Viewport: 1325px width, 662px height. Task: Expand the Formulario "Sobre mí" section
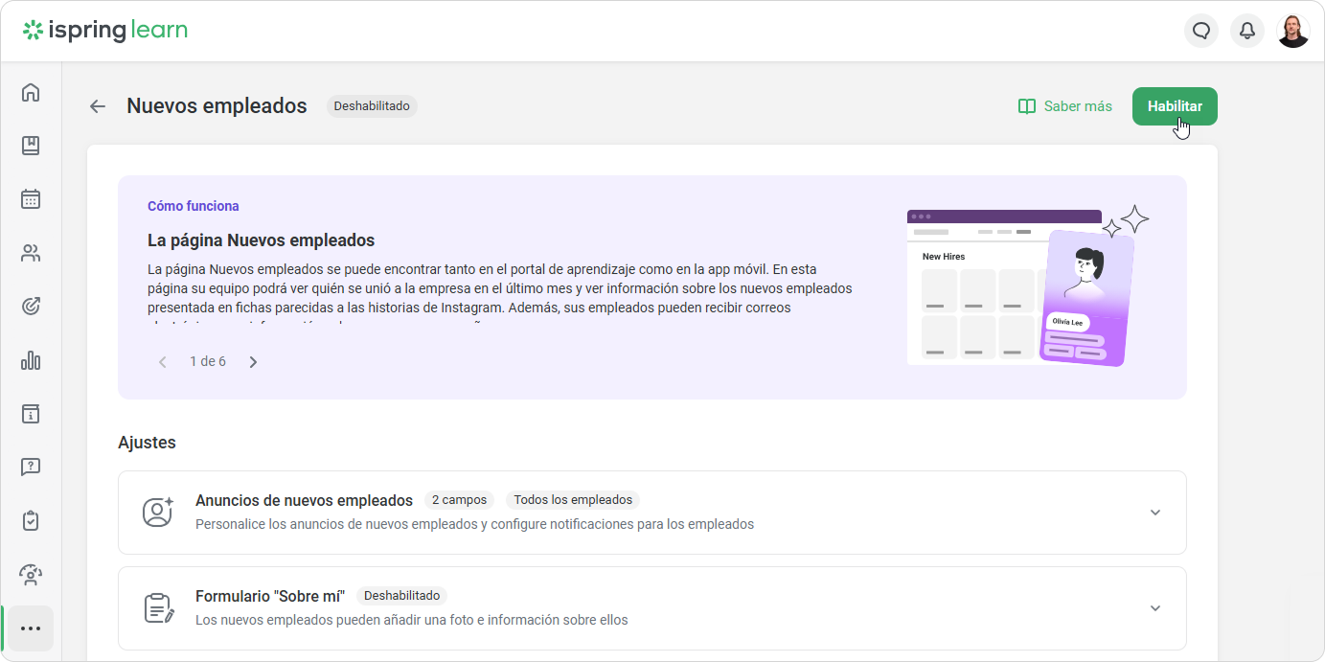coord(1154,608)
